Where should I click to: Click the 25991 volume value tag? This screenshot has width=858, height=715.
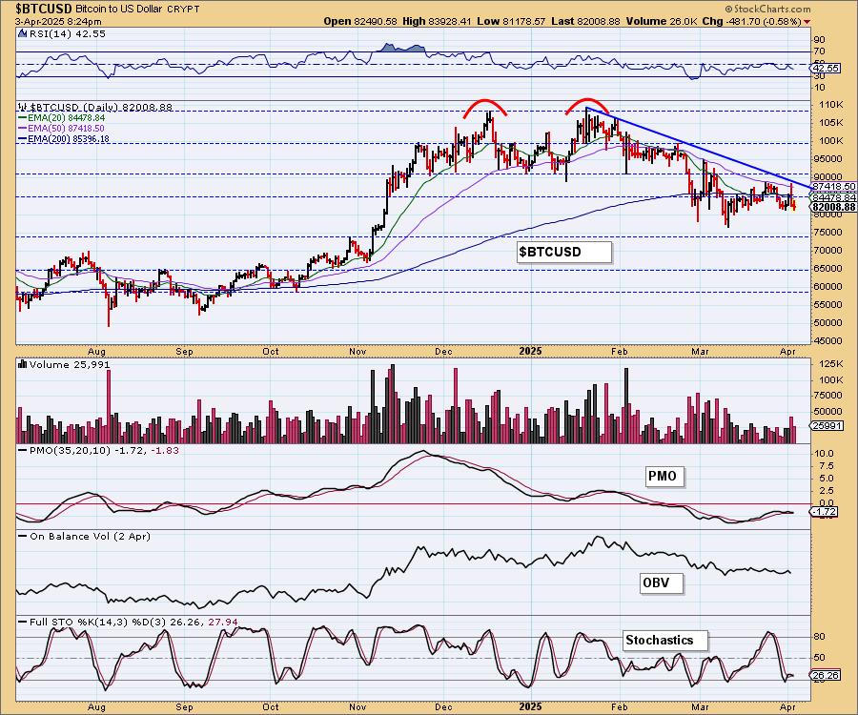click(827, 425)
